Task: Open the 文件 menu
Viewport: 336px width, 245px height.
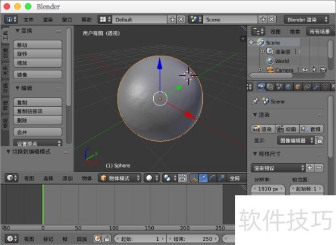Action: (28, 19)
